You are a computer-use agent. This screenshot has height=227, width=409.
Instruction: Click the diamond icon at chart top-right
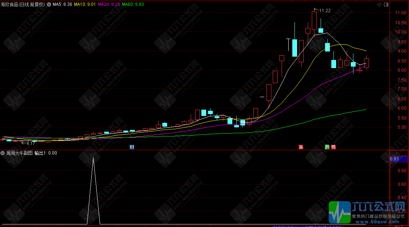tap(379, 4)
